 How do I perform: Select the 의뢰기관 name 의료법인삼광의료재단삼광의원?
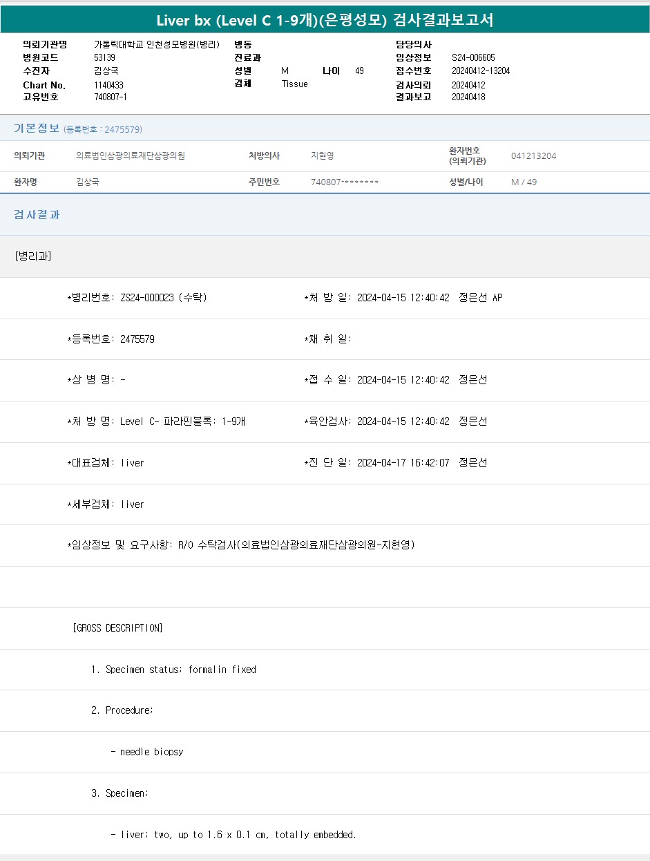pos(131,156)
